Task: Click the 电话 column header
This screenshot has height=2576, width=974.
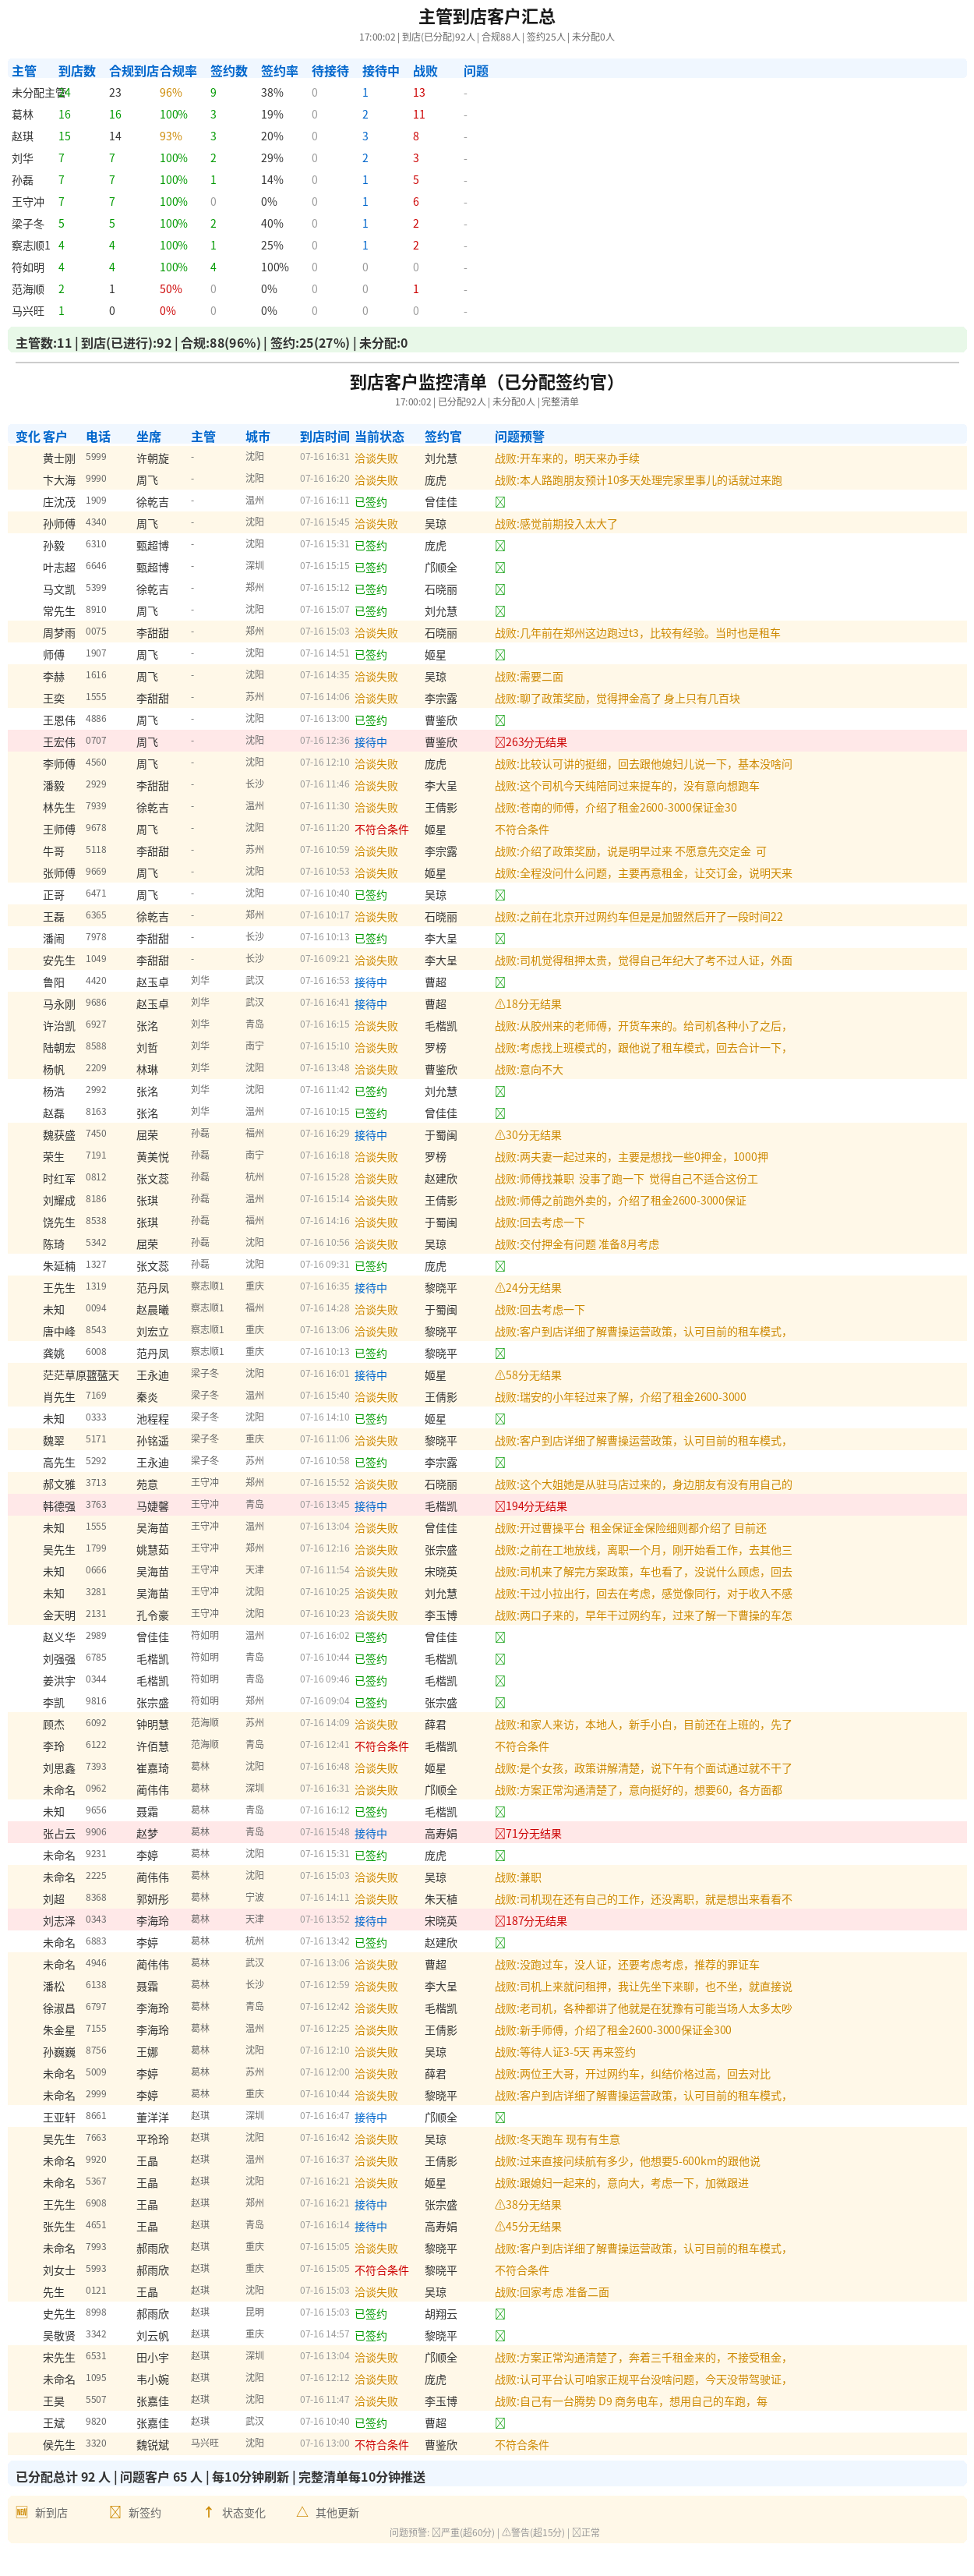Action: (x=98, y=436)
